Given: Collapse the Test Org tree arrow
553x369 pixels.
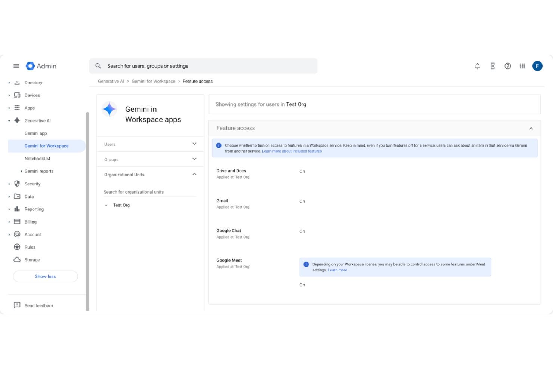Looking at the screenshot, I should pos(106,205).
